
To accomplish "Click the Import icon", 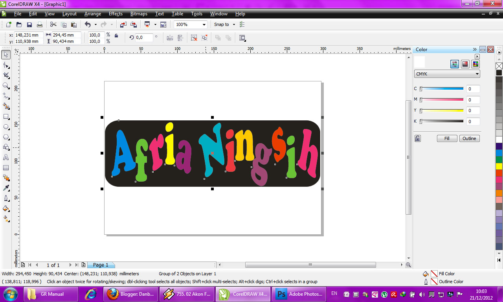I will (123, 24).
